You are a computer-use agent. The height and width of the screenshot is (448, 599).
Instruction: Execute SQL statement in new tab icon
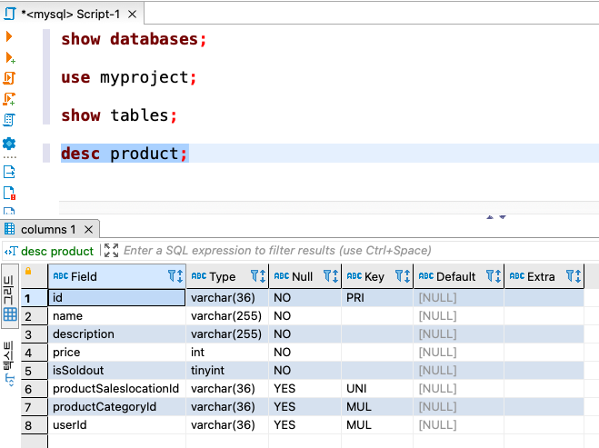[x=10, y=57]
